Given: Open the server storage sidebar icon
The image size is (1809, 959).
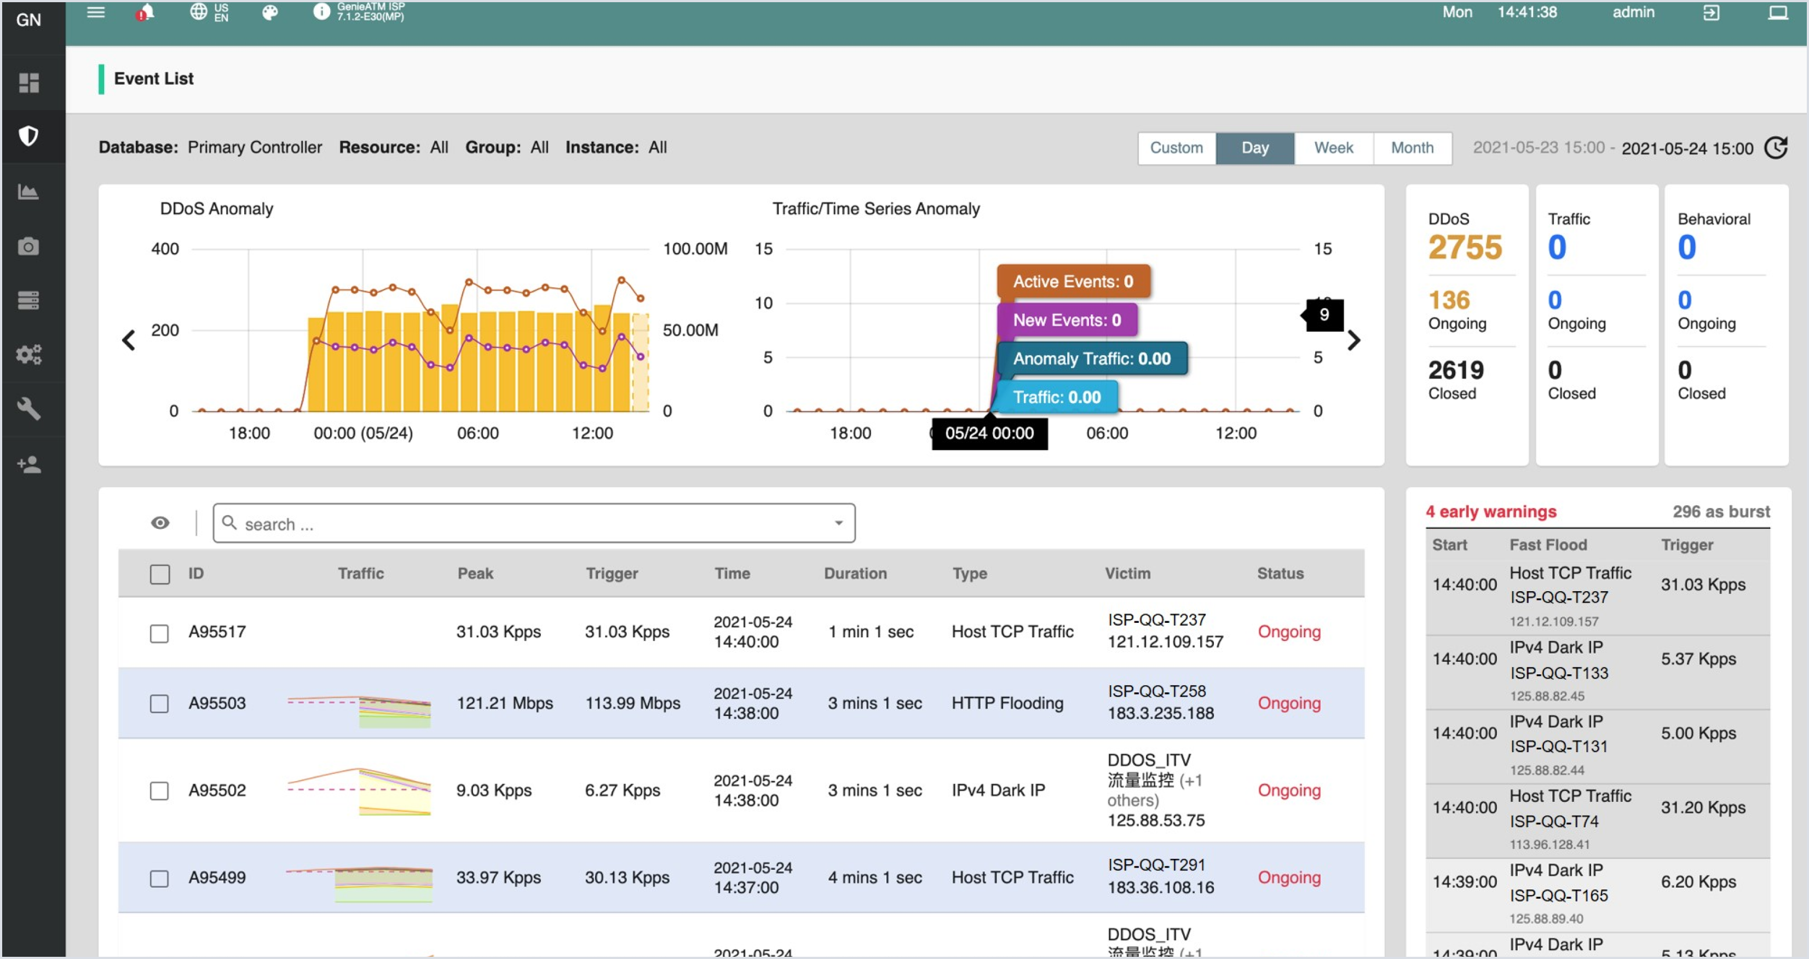Looking at the screenshot, I should [x=29, y=301].
